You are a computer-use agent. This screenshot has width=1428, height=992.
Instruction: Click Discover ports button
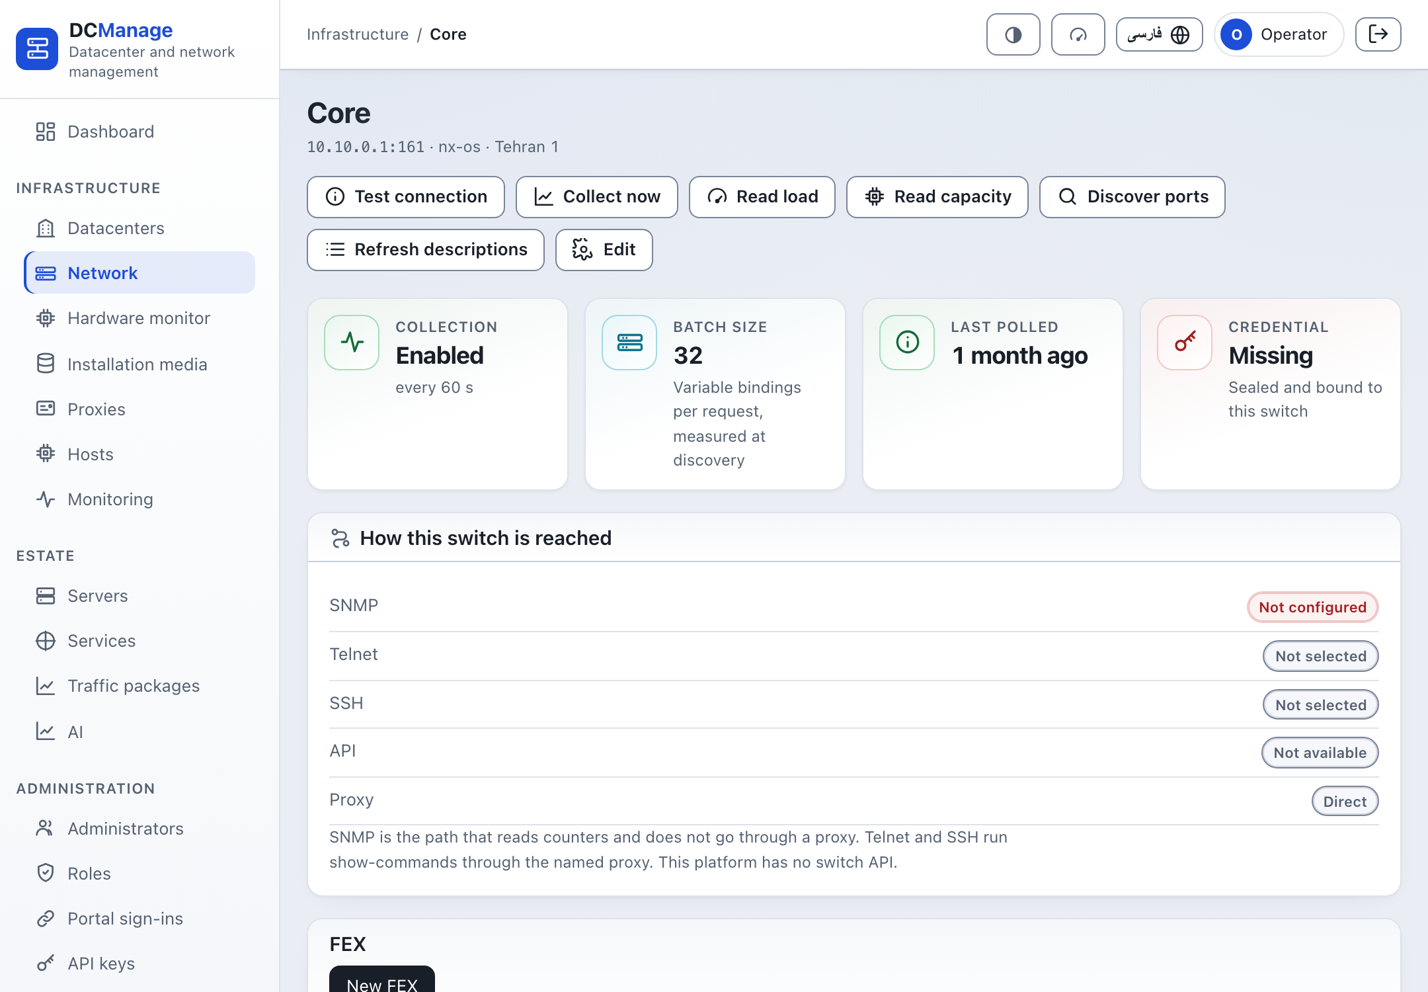(1132, 197)
